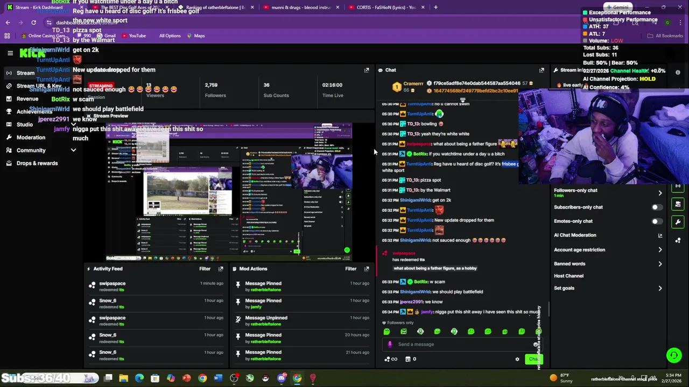Open Chrome from Windows taskbar
The image size is (689, 387).
[202, 378]
